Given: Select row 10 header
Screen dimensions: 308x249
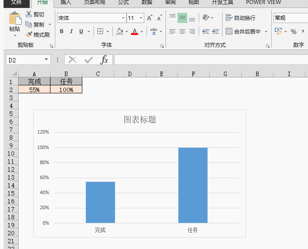Looking at the screenshot, I should [11, 153].
